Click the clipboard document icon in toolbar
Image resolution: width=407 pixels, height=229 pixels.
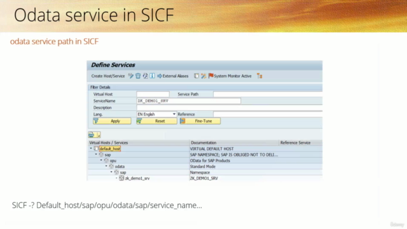click(197, 76)
